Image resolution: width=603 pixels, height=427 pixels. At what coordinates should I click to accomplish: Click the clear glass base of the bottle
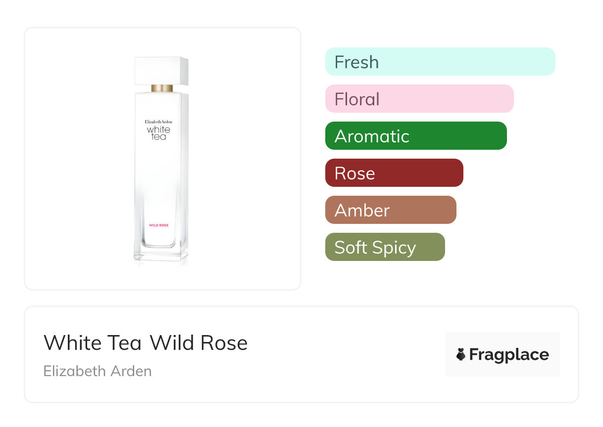[161, 254]
